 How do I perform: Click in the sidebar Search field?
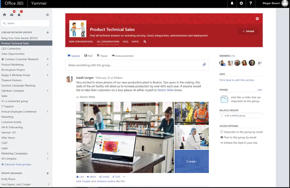pyautogui.click(x=26, y=23)
